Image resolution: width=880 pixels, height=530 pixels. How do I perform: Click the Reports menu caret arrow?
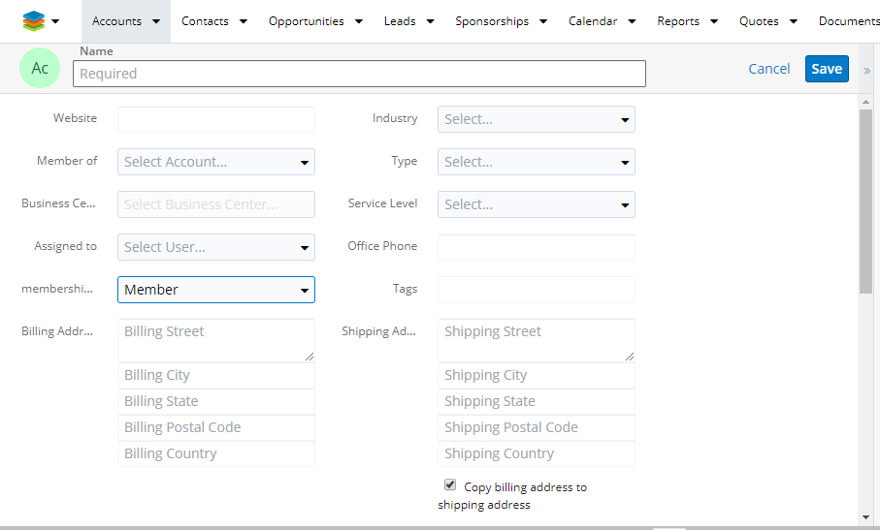[714, 21]
